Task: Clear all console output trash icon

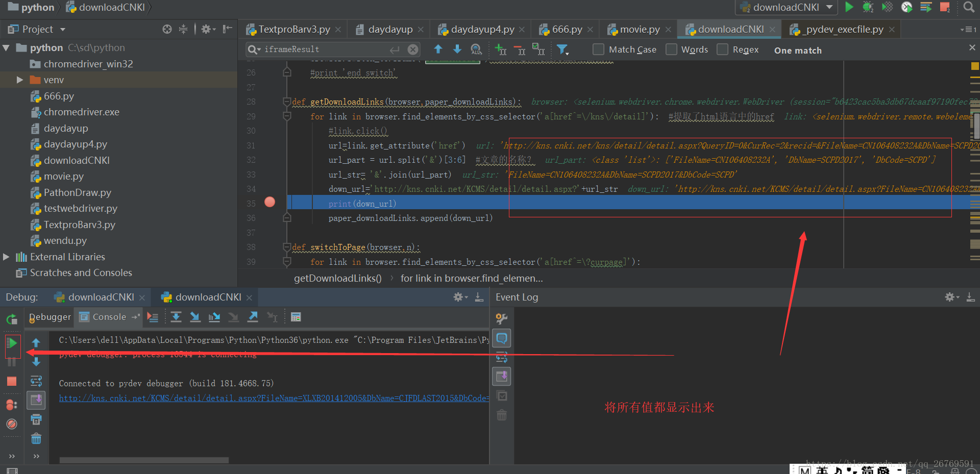Action: tap(36, 439)
